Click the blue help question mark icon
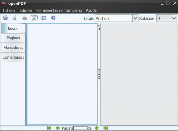The image size is (178, 131). (x=53, y=18)
